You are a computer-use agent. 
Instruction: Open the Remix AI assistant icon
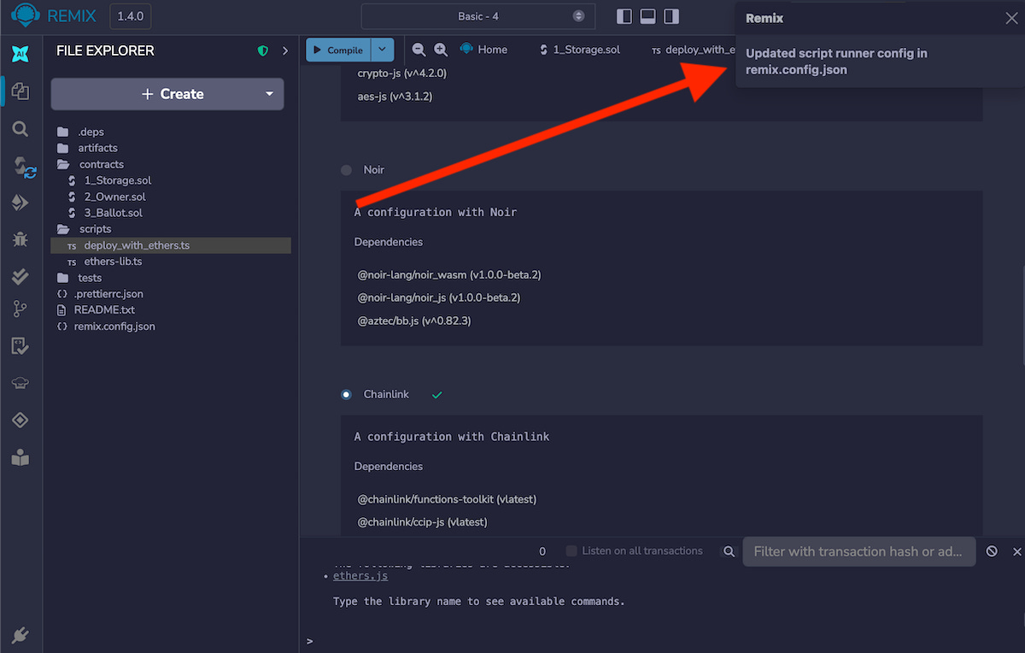point(20,53)
